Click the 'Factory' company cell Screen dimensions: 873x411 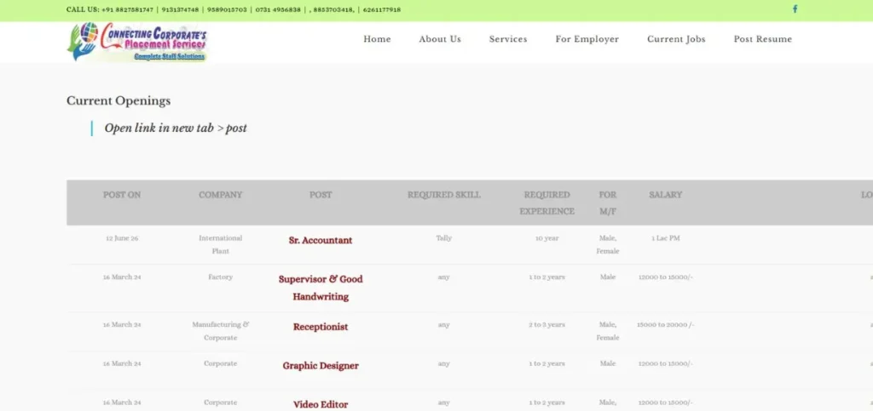click(x=221, y=277)
